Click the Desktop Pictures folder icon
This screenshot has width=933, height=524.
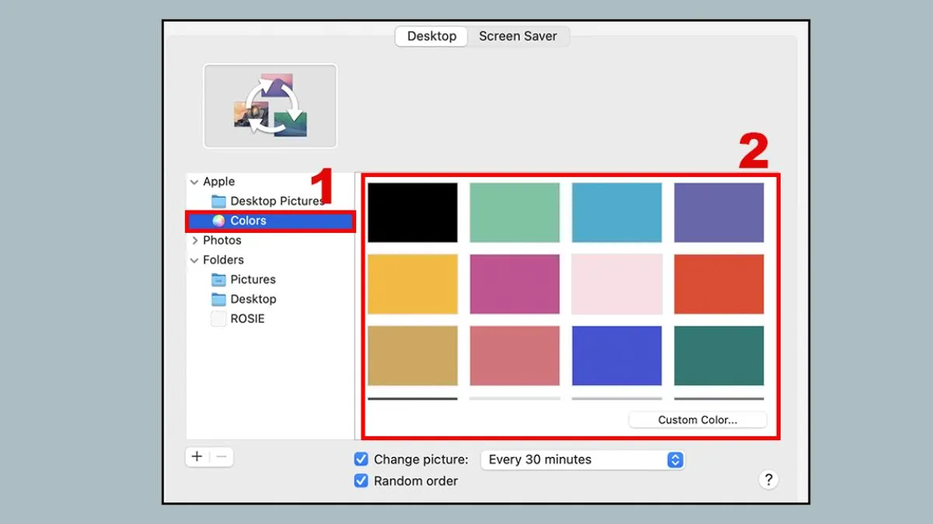pos(218,201)
